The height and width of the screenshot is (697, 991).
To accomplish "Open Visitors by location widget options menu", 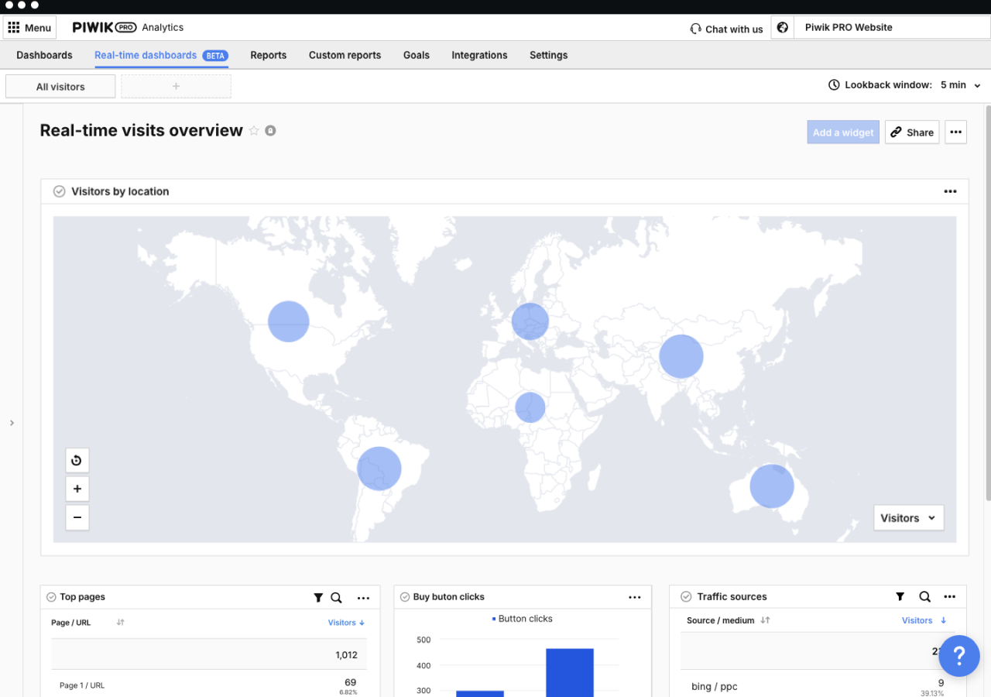I will click(950, 191).
